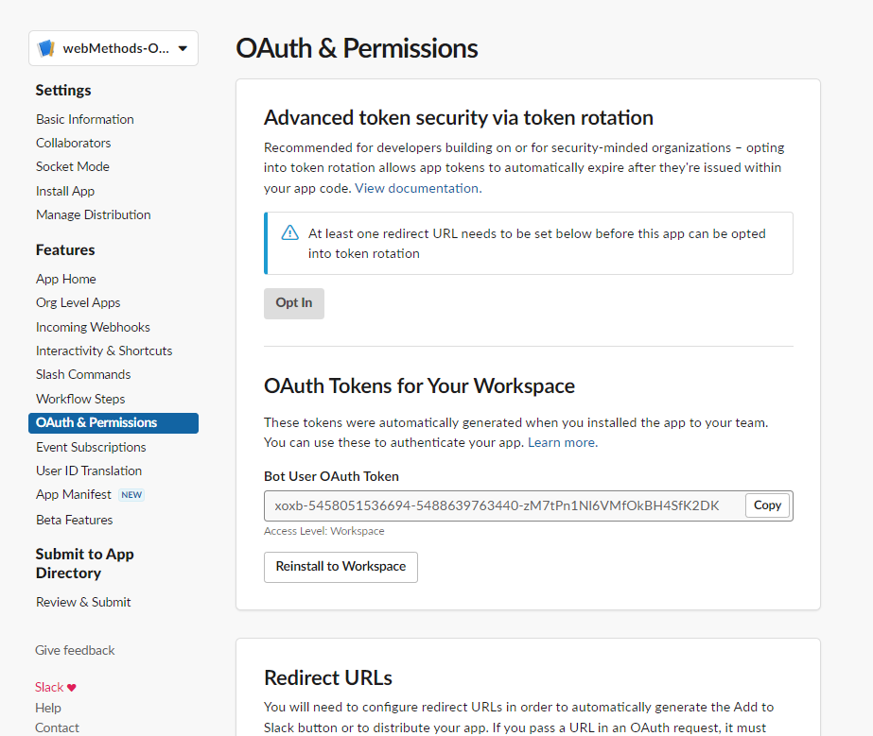The height and width of the screenshot is (736, 873).
Task: Click the webMethods app logo icon
Action: (46, 48)
